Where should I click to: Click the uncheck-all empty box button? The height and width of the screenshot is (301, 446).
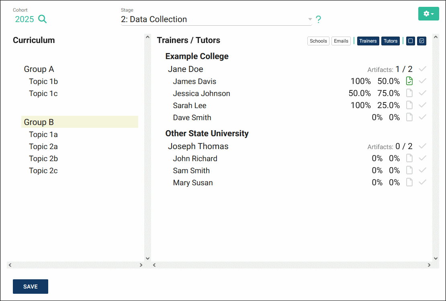(410, 41)
